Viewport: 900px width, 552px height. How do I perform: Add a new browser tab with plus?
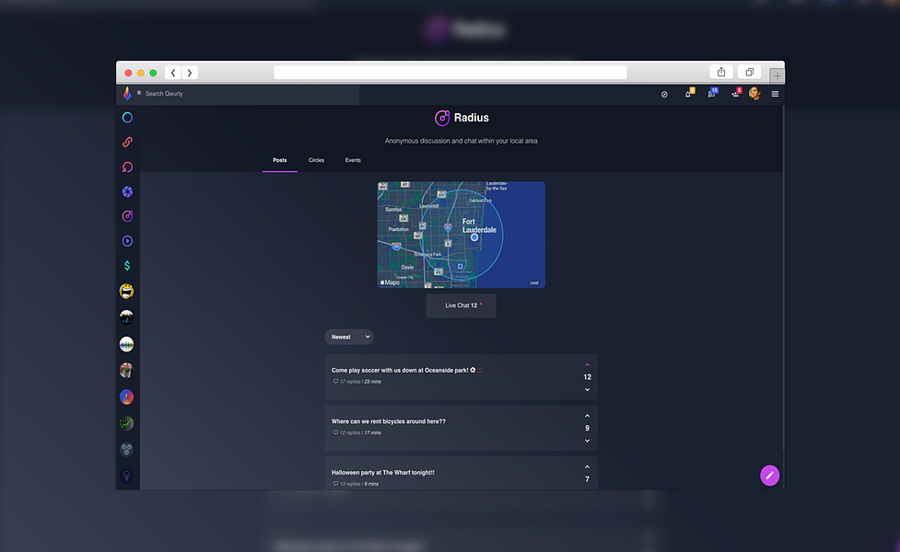pyautogui.click(x=777, y=75)
